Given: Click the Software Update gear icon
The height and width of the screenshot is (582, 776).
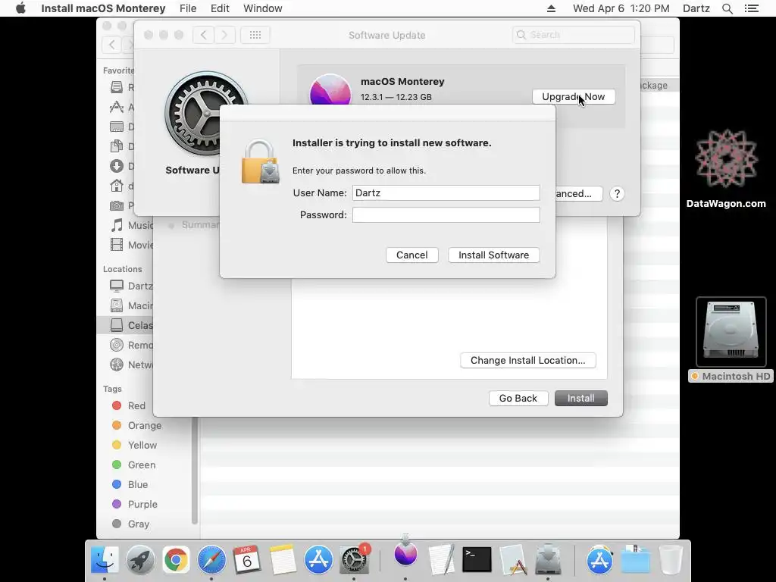Looking at the screenshot, I should coord(205,113).
